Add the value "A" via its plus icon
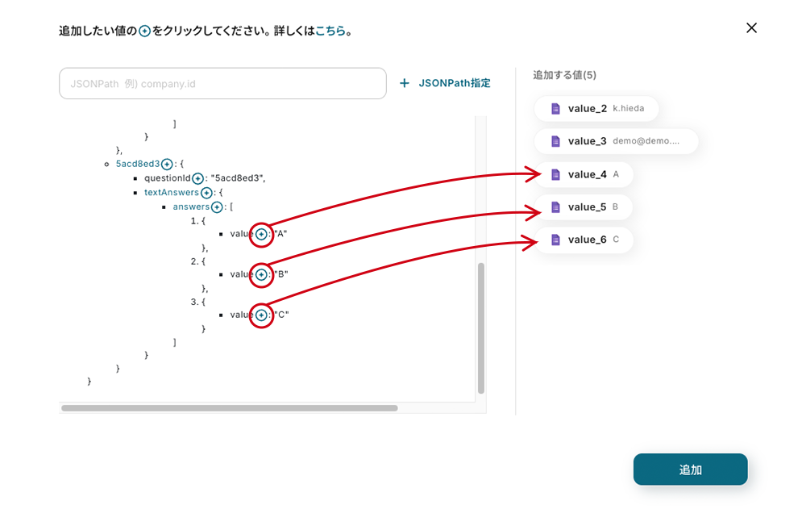Screen dimensions: 806x509 (x=261, y=235)
